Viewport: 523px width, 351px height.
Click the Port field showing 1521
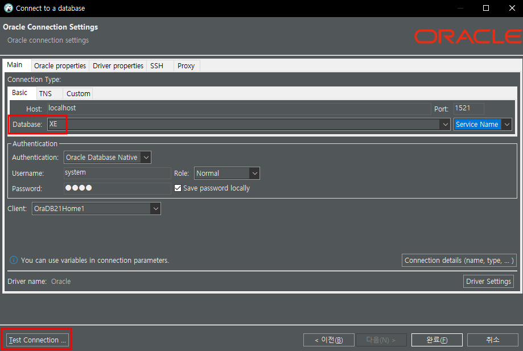(x=468, y=109)
